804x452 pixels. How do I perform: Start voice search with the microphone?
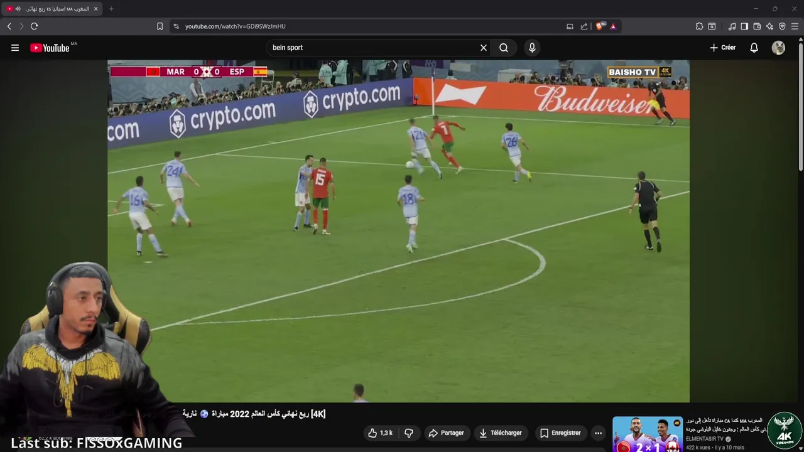(x=532, y=48)
